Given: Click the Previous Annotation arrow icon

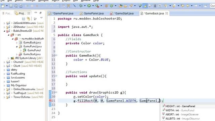Looking at the screenshot, I should pos(174,6).
